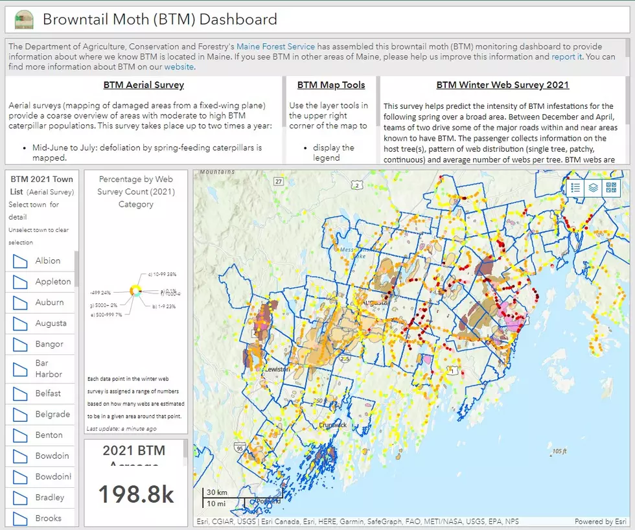Image resolution: width=635 pixels, height=530 pixels.
Task: Click the polygon icon next to Auburn
Action: click(x=20, y=303)
